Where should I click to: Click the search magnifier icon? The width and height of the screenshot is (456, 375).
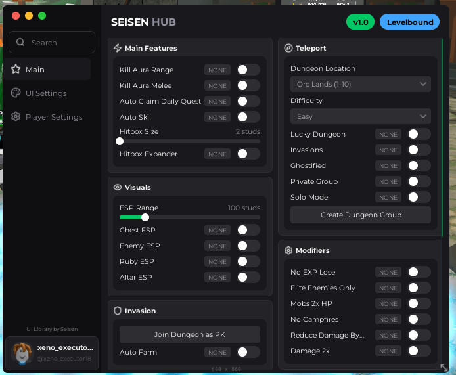[20, 42]
